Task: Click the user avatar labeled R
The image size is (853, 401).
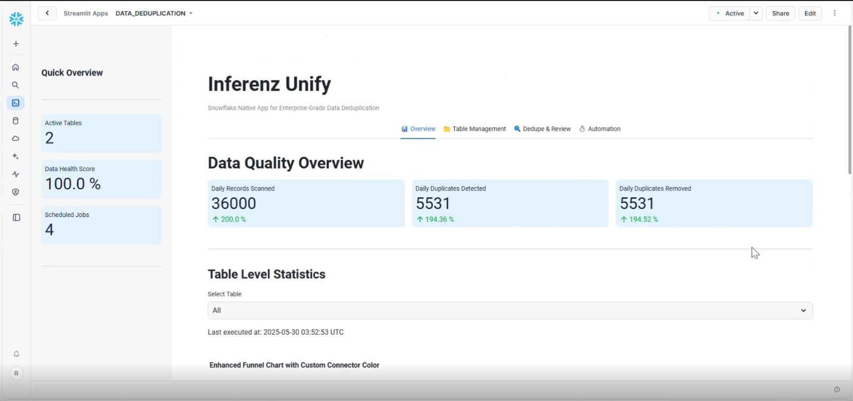Action: click(x=16, y=374)
